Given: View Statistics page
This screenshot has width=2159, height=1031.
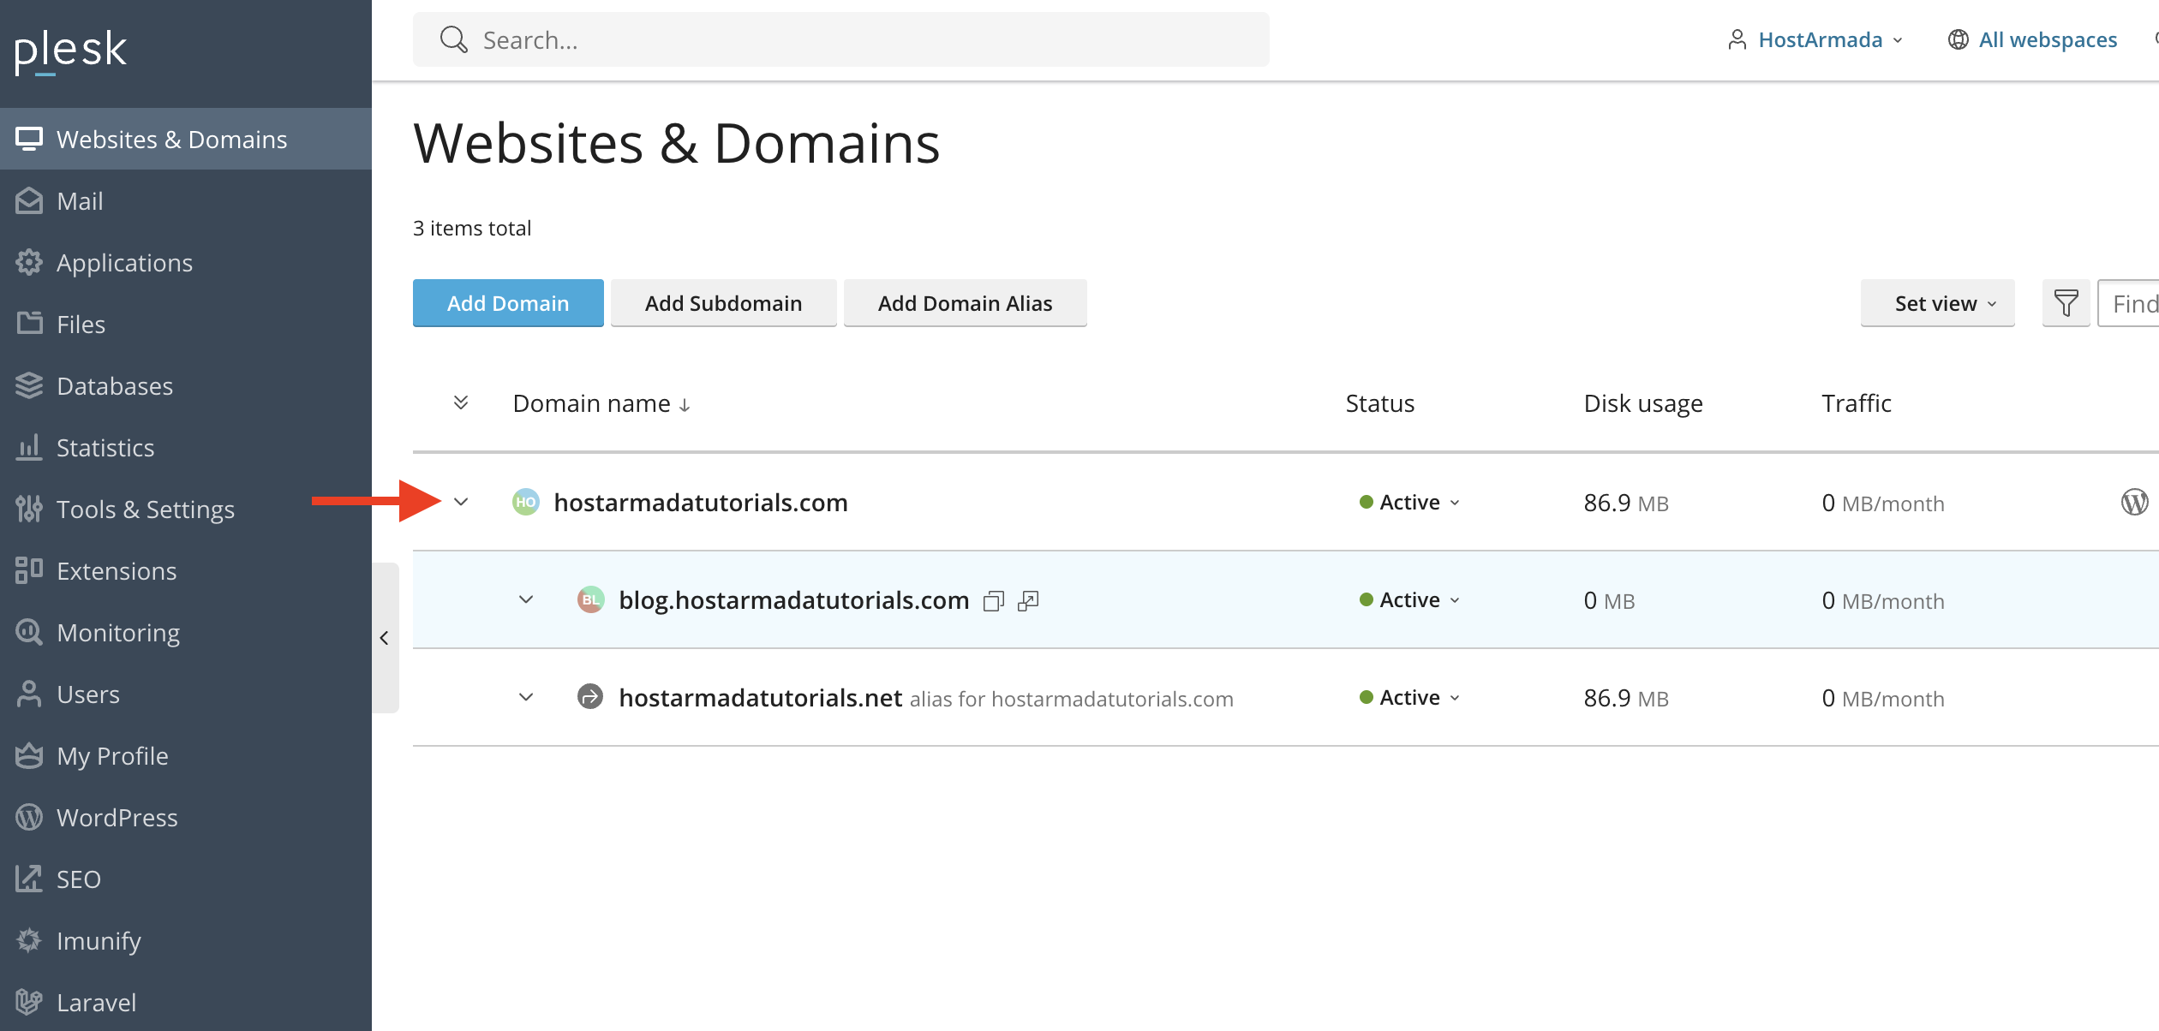Looking at the screenshot, I should (186, 447).
